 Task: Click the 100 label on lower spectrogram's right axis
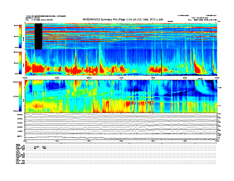220,88
